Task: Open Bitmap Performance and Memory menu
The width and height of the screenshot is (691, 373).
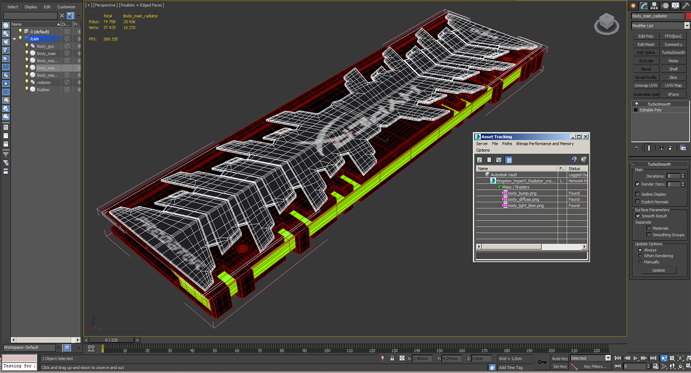Action: [545, 144]
